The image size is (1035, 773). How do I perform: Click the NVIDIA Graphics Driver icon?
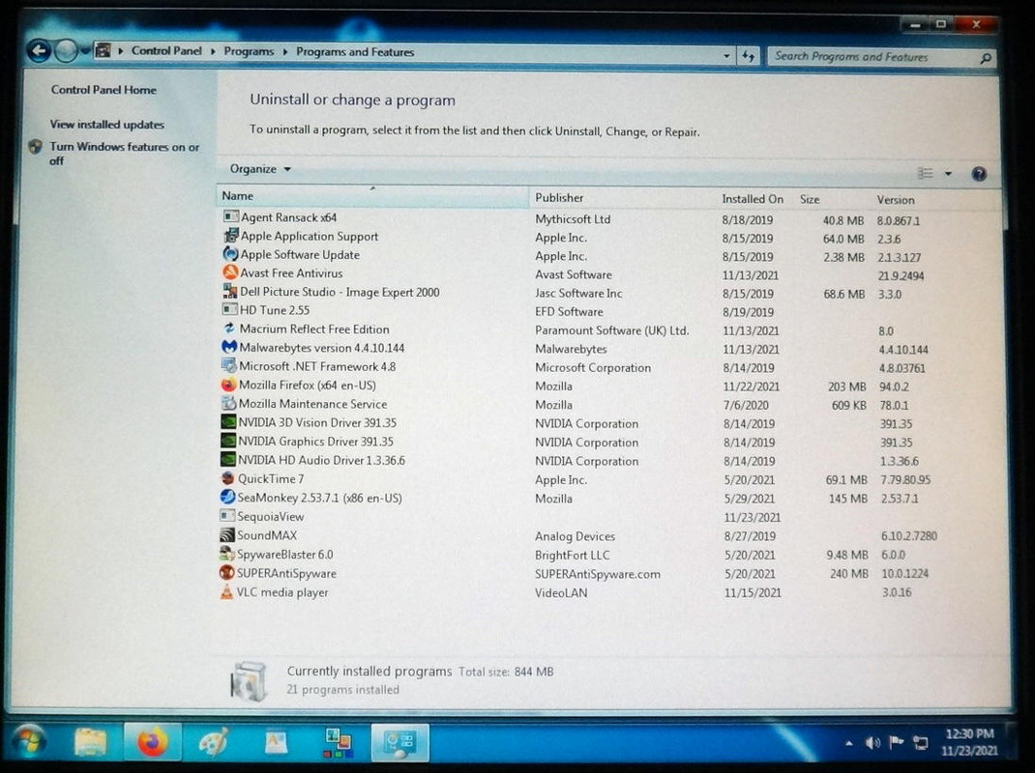tap(227, 441)
